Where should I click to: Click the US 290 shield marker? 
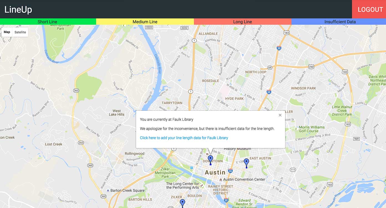[311, 67]
